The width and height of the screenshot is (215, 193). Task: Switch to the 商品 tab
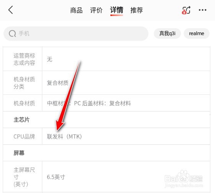pyautogui.click(x=76, y=10)
